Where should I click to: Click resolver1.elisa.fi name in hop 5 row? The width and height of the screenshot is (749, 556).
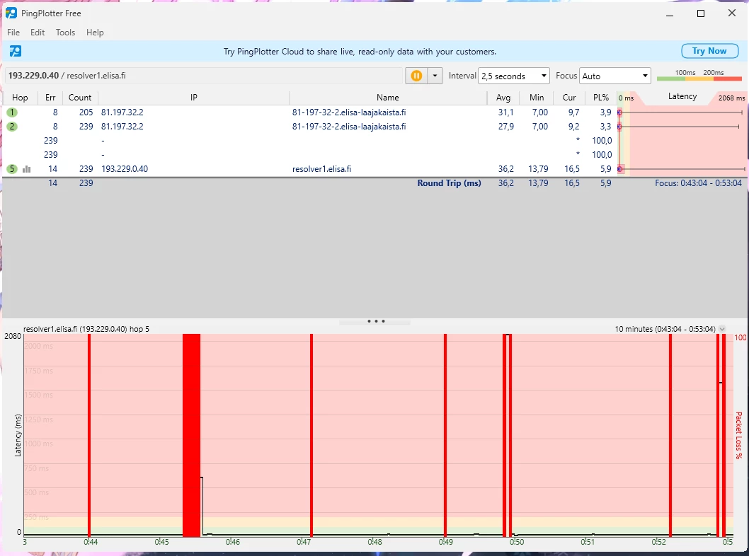(321, 169)
